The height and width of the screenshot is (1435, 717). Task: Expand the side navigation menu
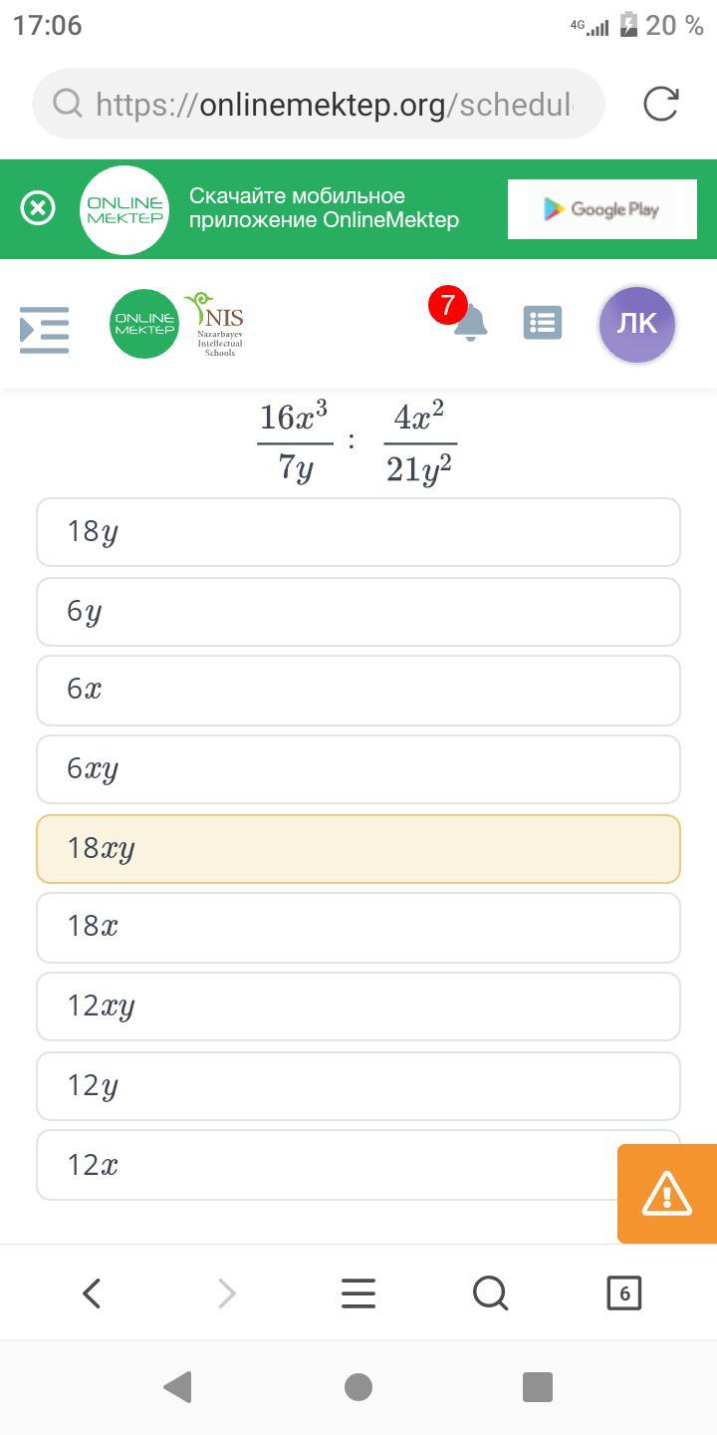coord(45,329)
